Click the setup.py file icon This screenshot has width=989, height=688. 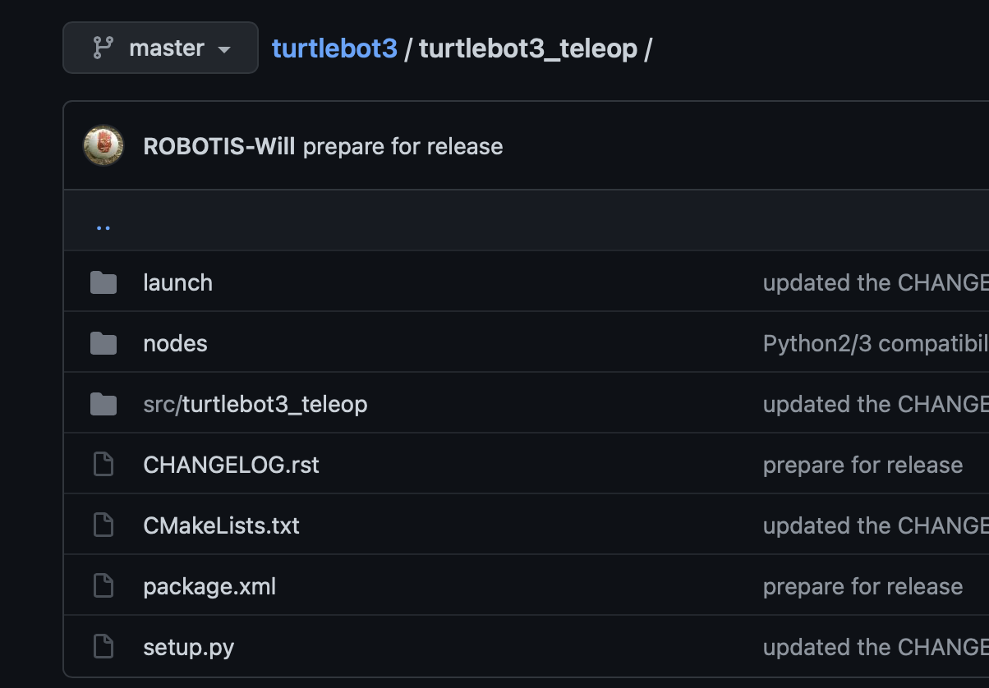[103, 647]
